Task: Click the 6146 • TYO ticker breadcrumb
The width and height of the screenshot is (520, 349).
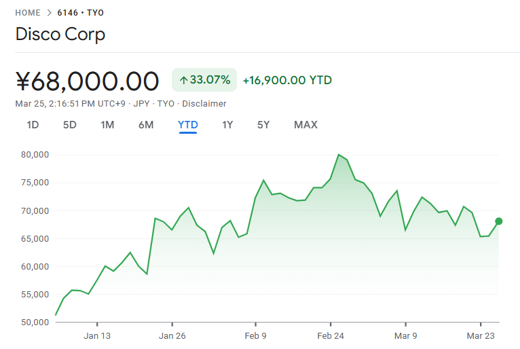Action: 80,13
